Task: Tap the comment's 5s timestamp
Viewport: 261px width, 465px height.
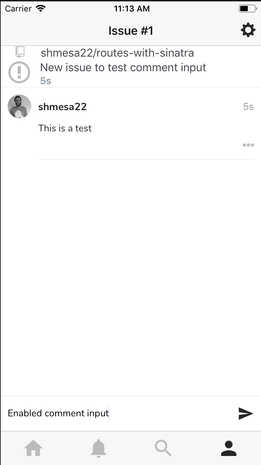Action: point(249,107)
